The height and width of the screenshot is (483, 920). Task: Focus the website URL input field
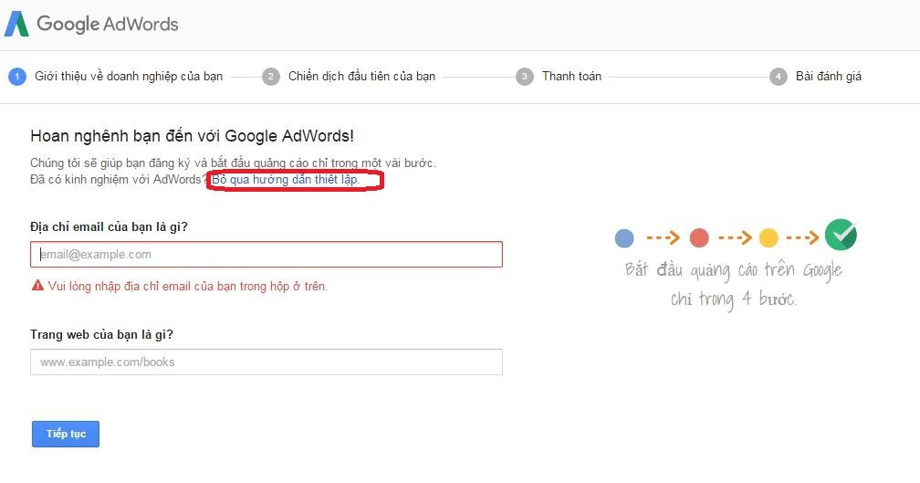coord(267,362)
